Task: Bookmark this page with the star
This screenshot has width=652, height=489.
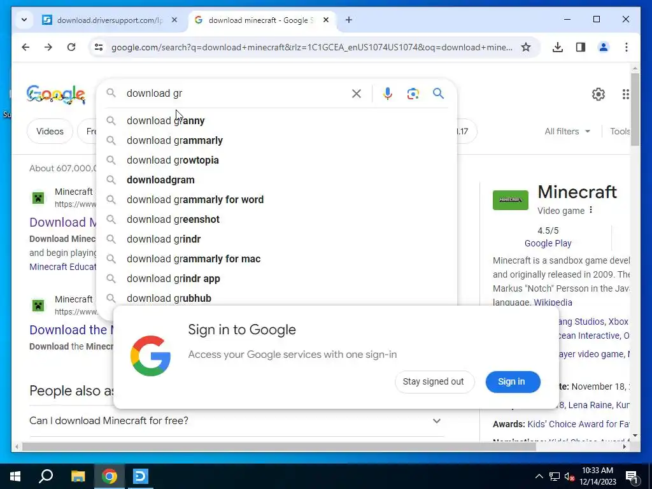Action: tap(525, 47)
